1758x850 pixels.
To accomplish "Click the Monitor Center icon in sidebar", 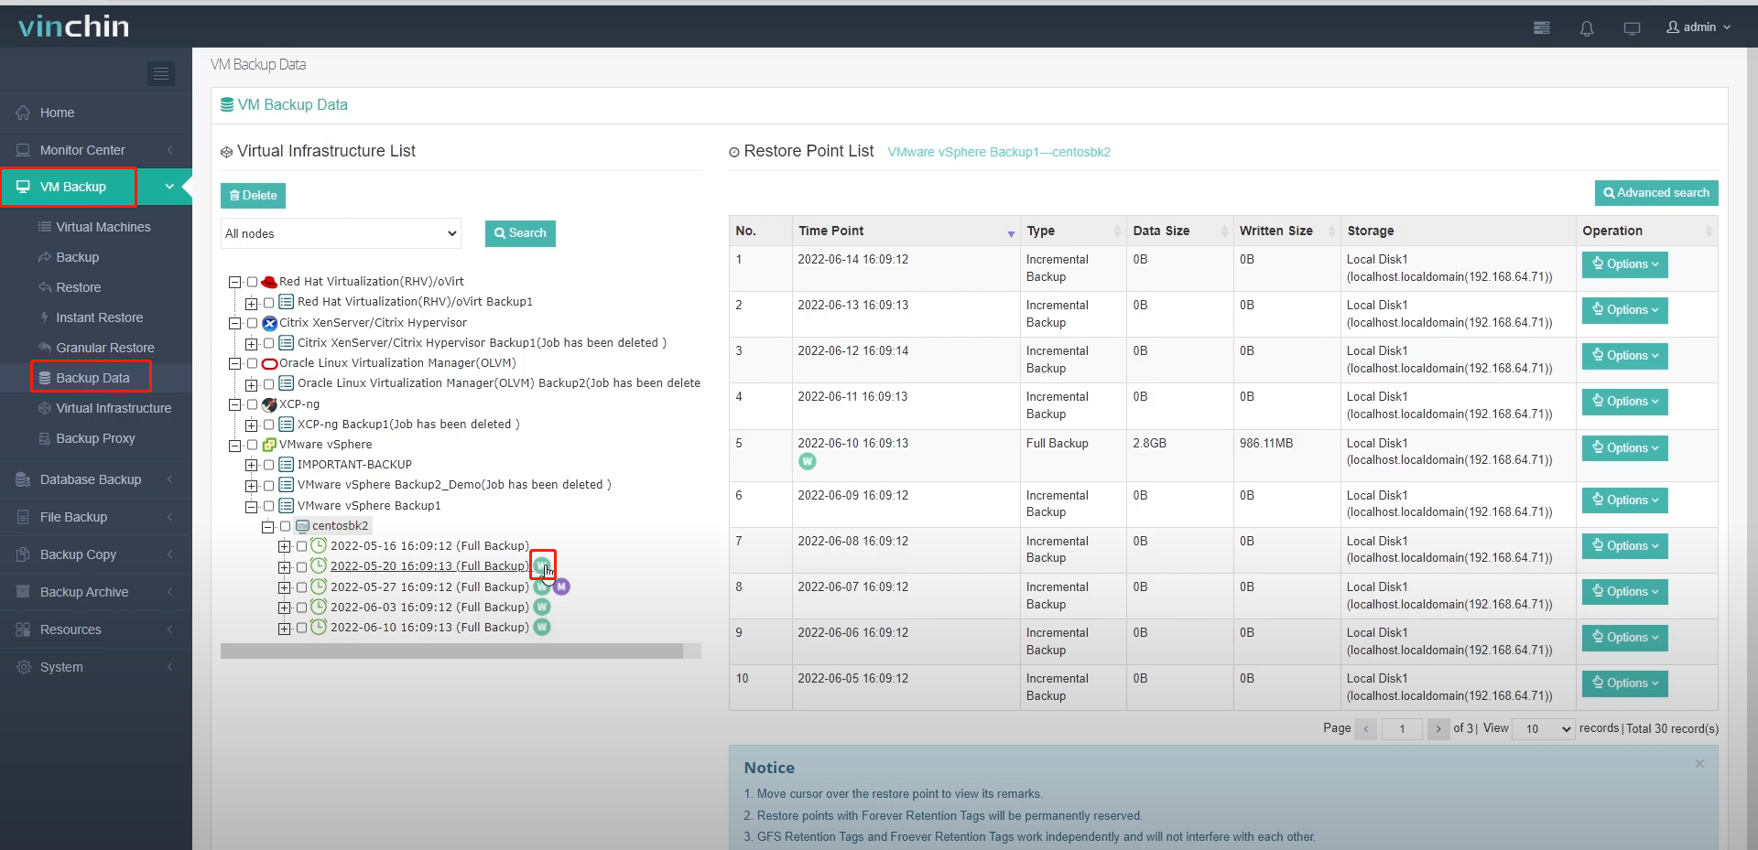I will tap(24, 150).
